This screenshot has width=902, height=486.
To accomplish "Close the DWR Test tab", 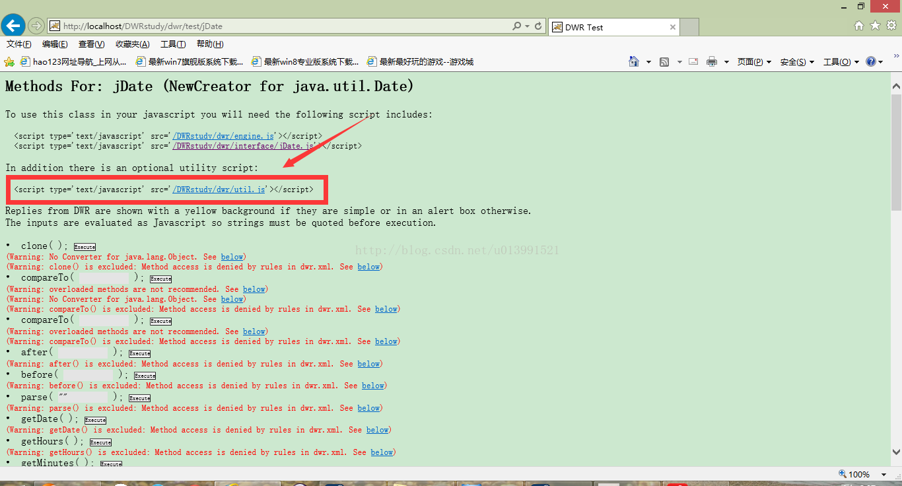I will (x=673, y=27).
